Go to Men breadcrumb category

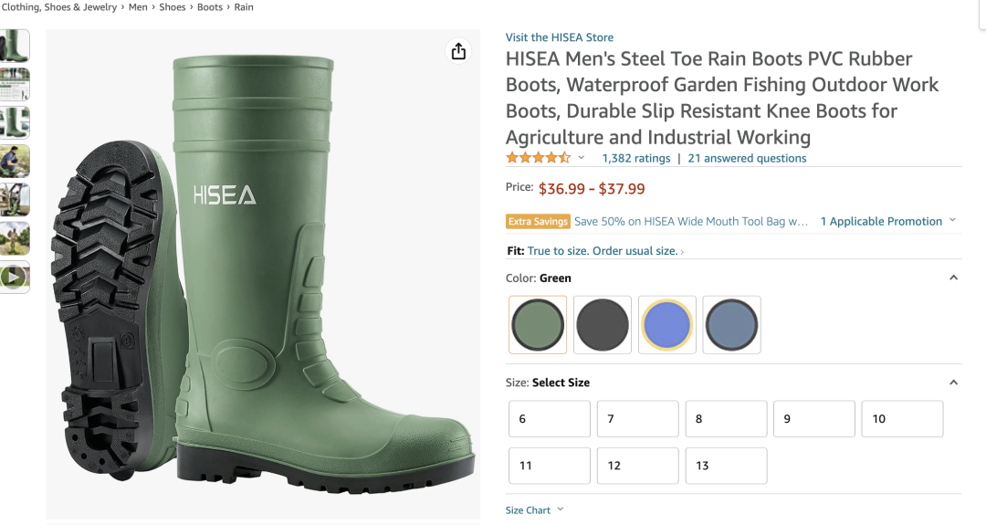[x=138, y=7]
